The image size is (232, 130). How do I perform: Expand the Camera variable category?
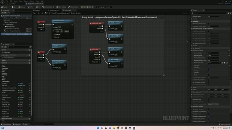(1, 67)
